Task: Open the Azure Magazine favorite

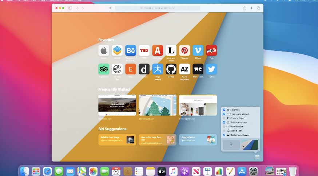Action: coord(184,69)
